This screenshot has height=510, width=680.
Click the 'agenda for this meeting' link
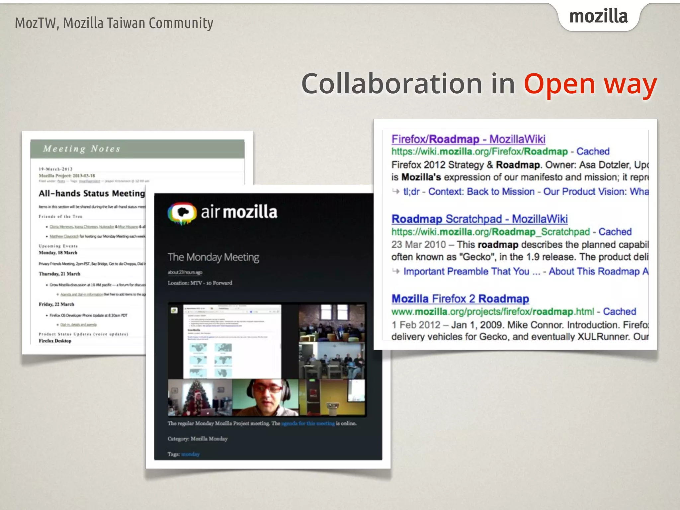pyautogui.click(x=308, y=424)
